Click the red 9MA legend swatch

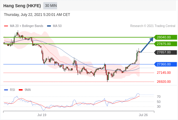[x=21, y=90]
